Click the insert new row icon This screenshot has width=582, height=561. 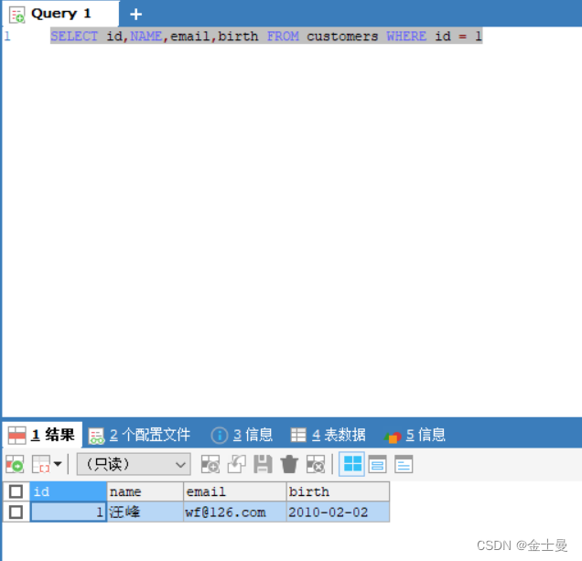tap(210, 464)
